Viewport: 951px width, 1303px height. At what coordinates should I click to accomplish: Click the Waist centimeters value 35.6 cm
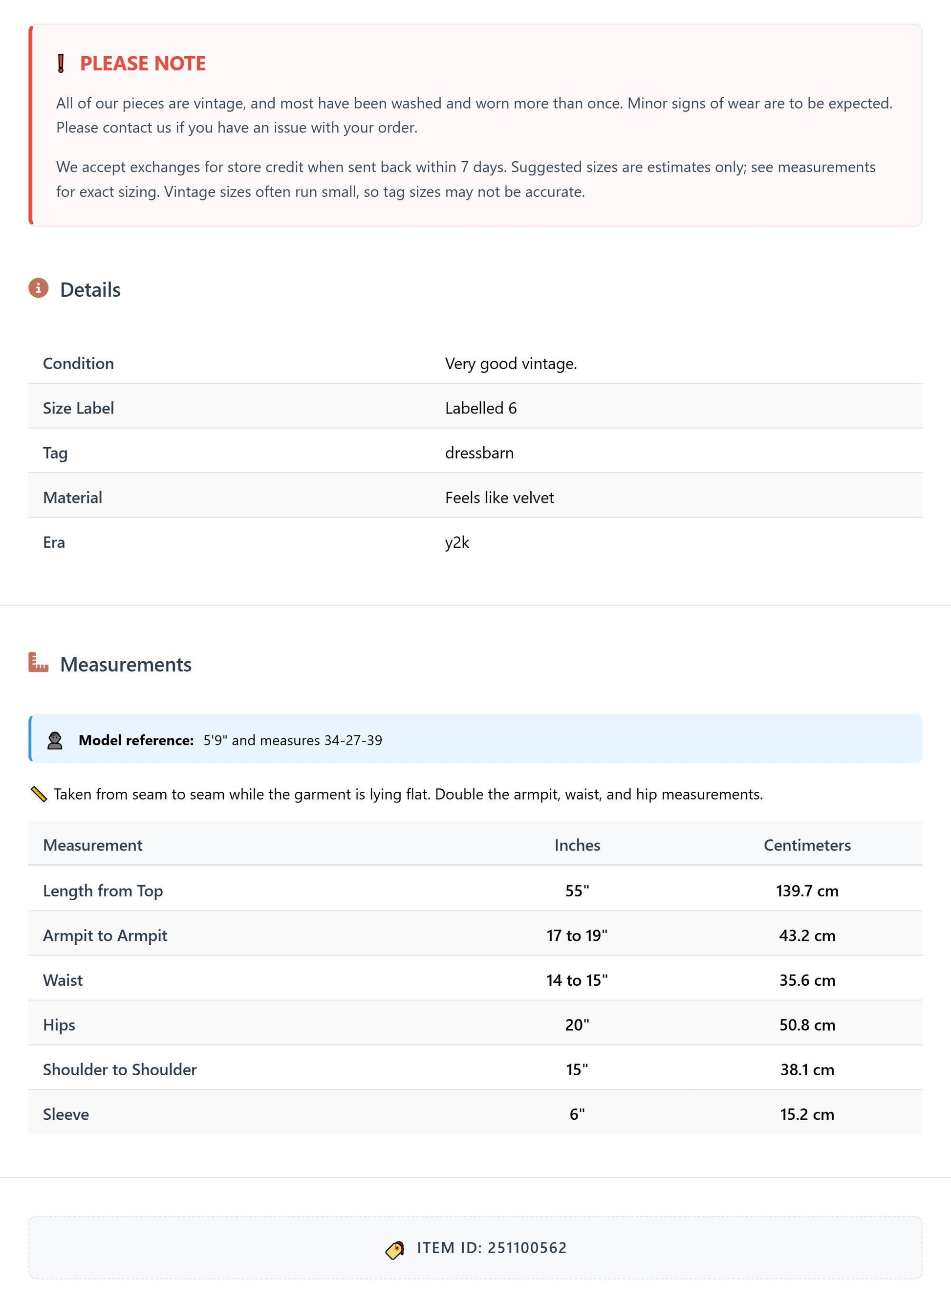point(807,980)
